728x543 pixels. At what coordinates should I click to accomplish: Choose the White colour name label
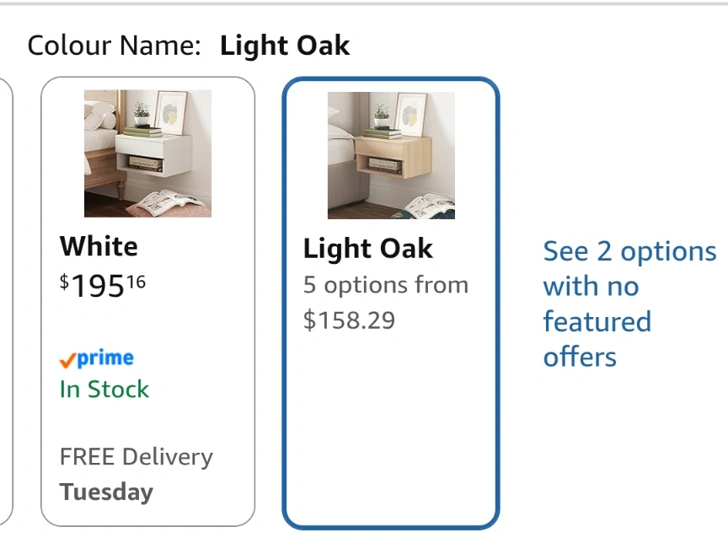99,246
